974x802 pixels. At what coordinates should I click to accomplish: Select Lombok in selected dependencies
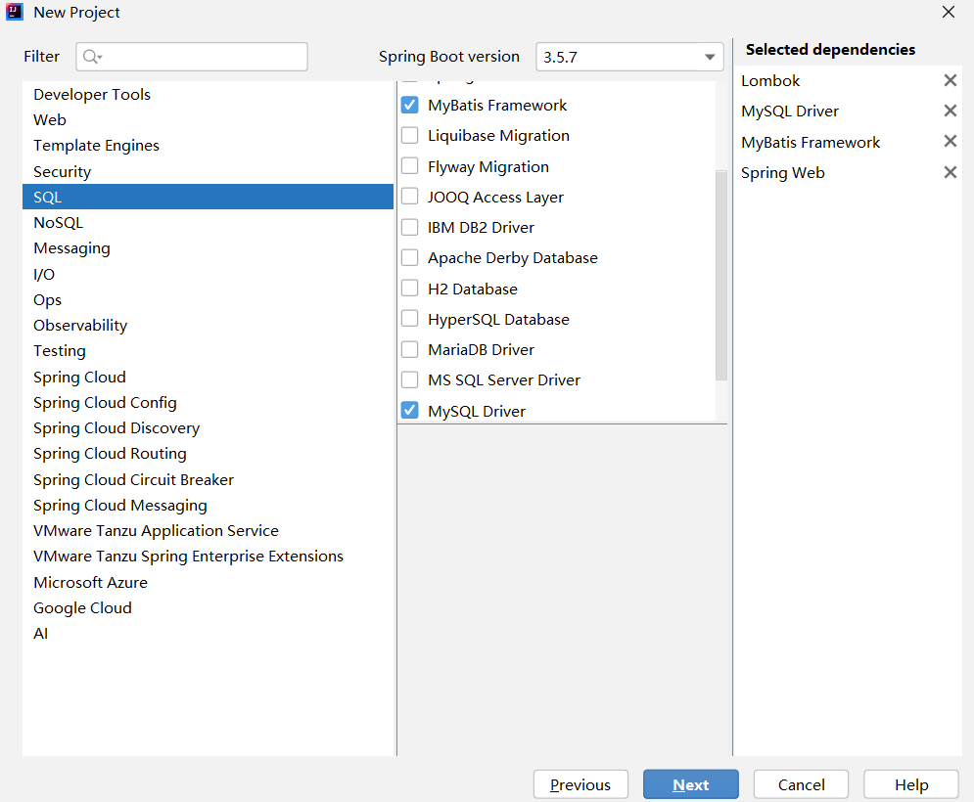(x=770, y=81)
